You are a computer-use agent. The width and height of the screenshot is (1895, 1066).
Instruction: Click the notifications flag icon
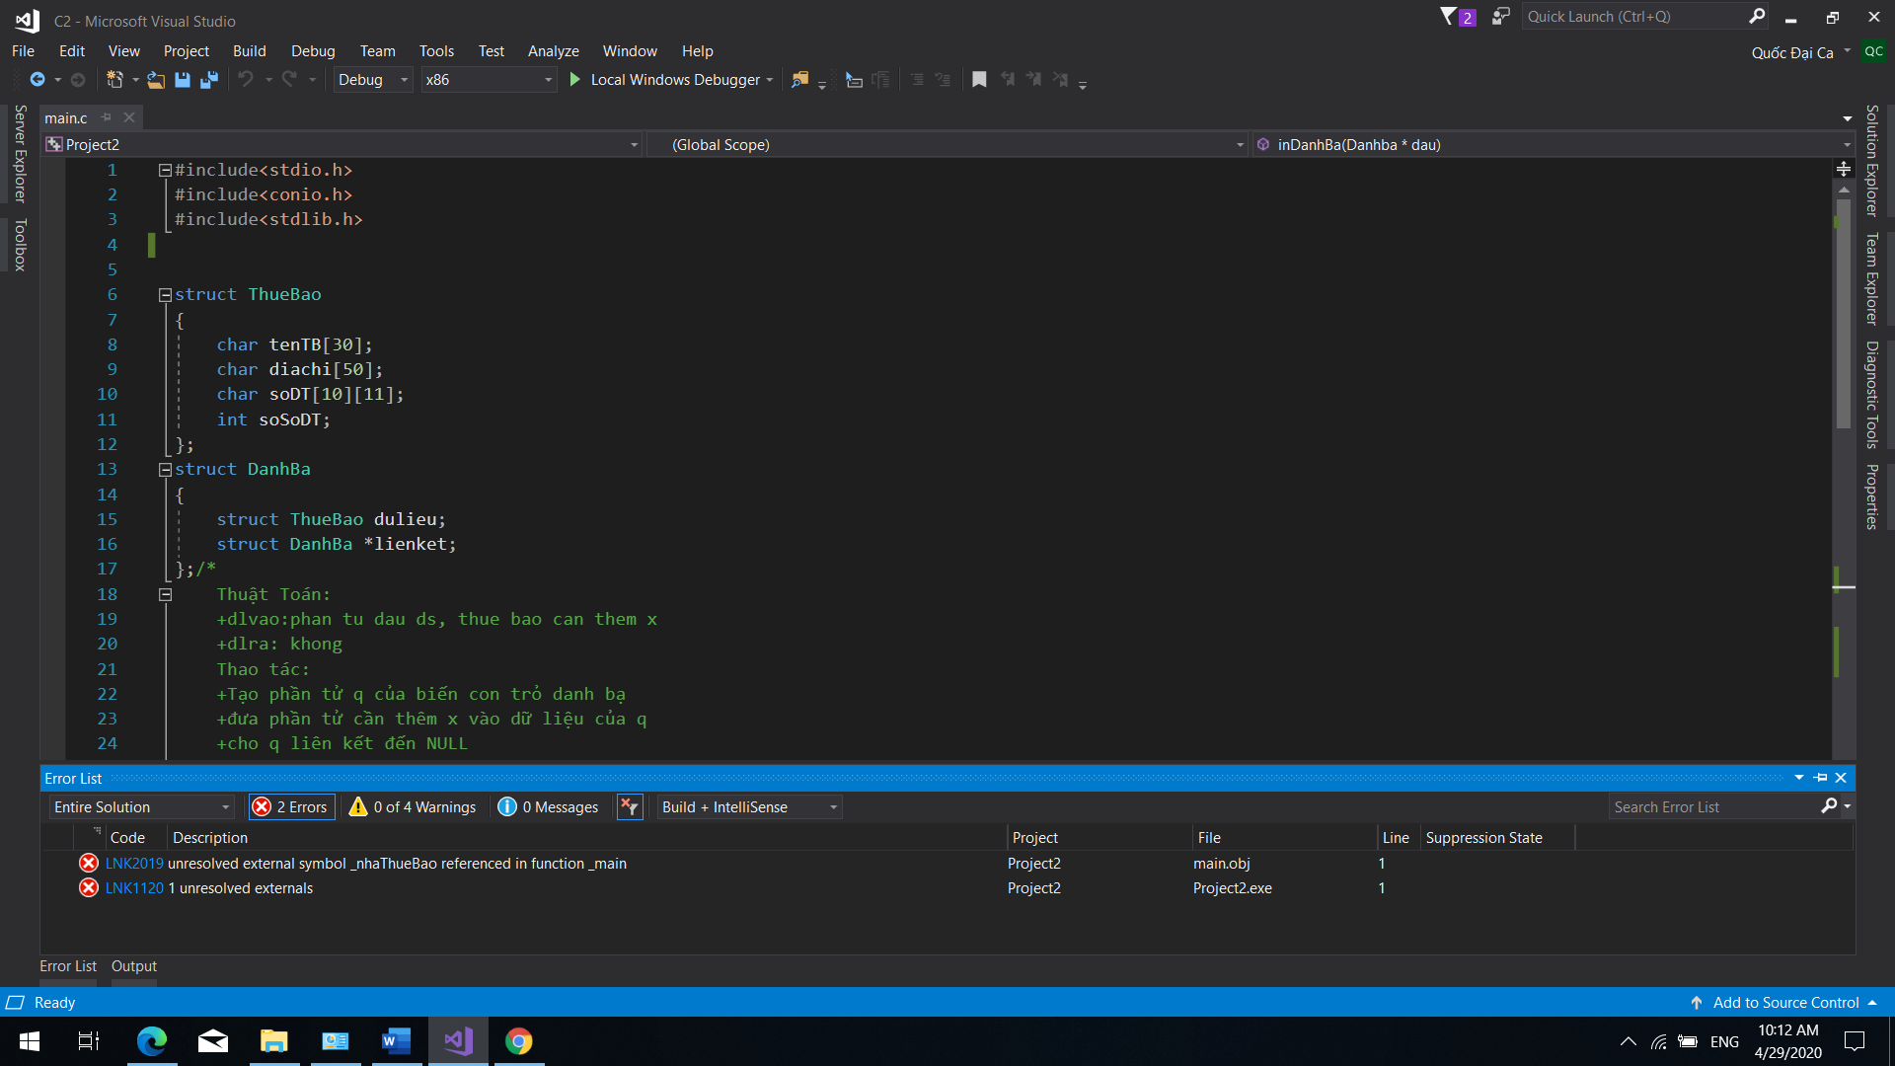(1448, 16)
